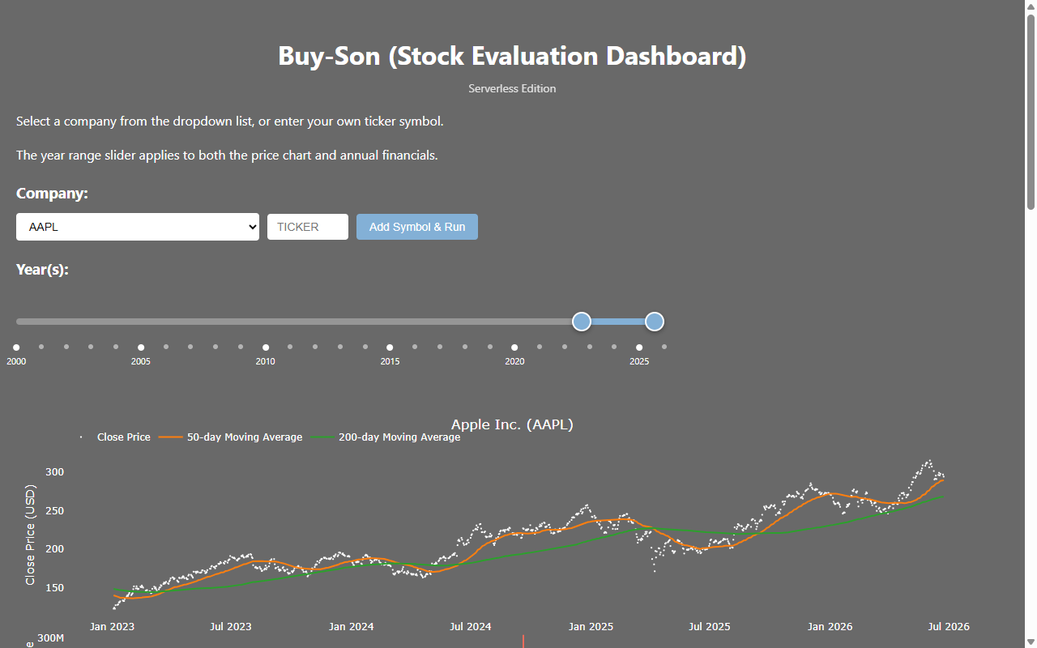Click the Jan 2025 x-axis label
Viewport: 1037px width, 648px height.
(x=591, y=626)
